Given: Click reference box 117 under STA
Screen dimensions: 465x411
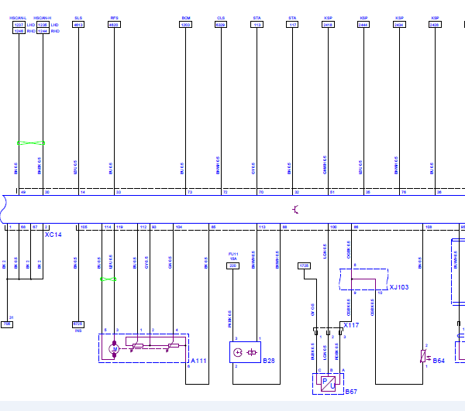Looking at the screenshot, I should [x=292, y=25].
